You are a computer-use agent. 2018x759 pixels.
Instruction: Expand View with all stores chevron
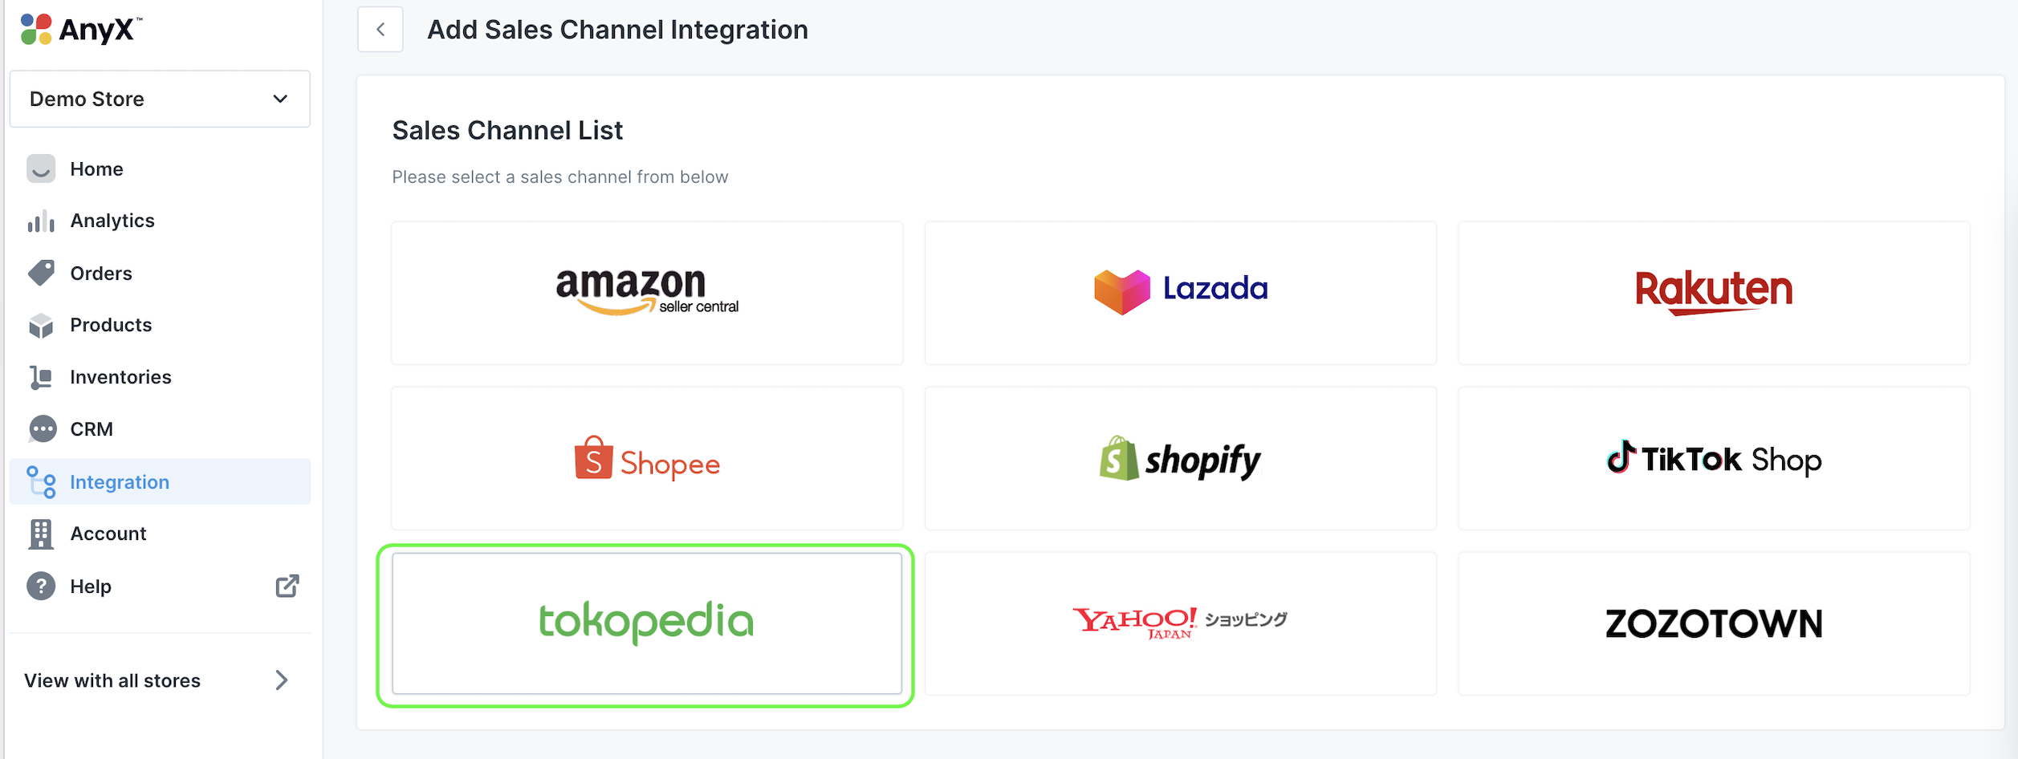281,680
